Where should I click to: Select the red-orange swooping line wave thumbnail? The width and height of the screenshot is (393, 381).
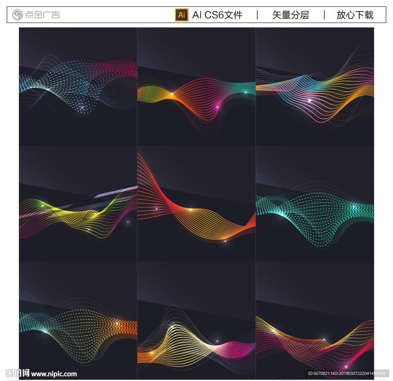196,204
